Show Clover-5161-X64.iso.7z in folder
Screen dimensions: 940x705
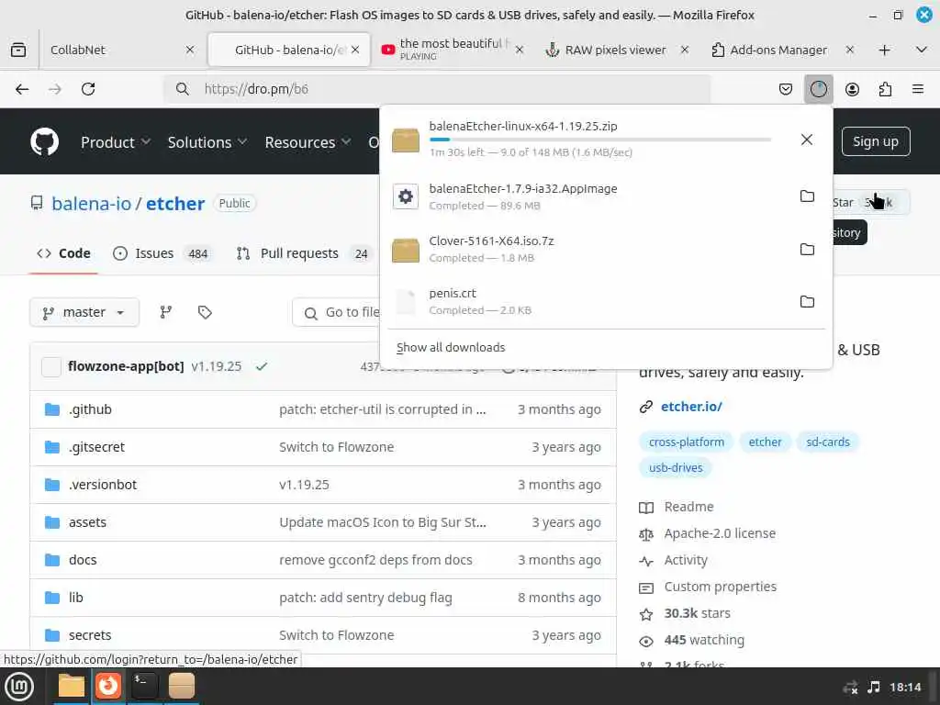pyautogui.click(x=807, y=249)
